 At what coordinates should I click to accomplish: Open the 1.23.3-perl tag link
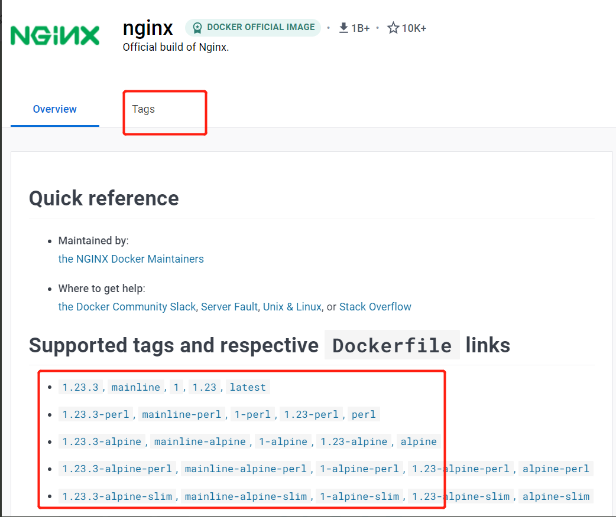(96, 414)
